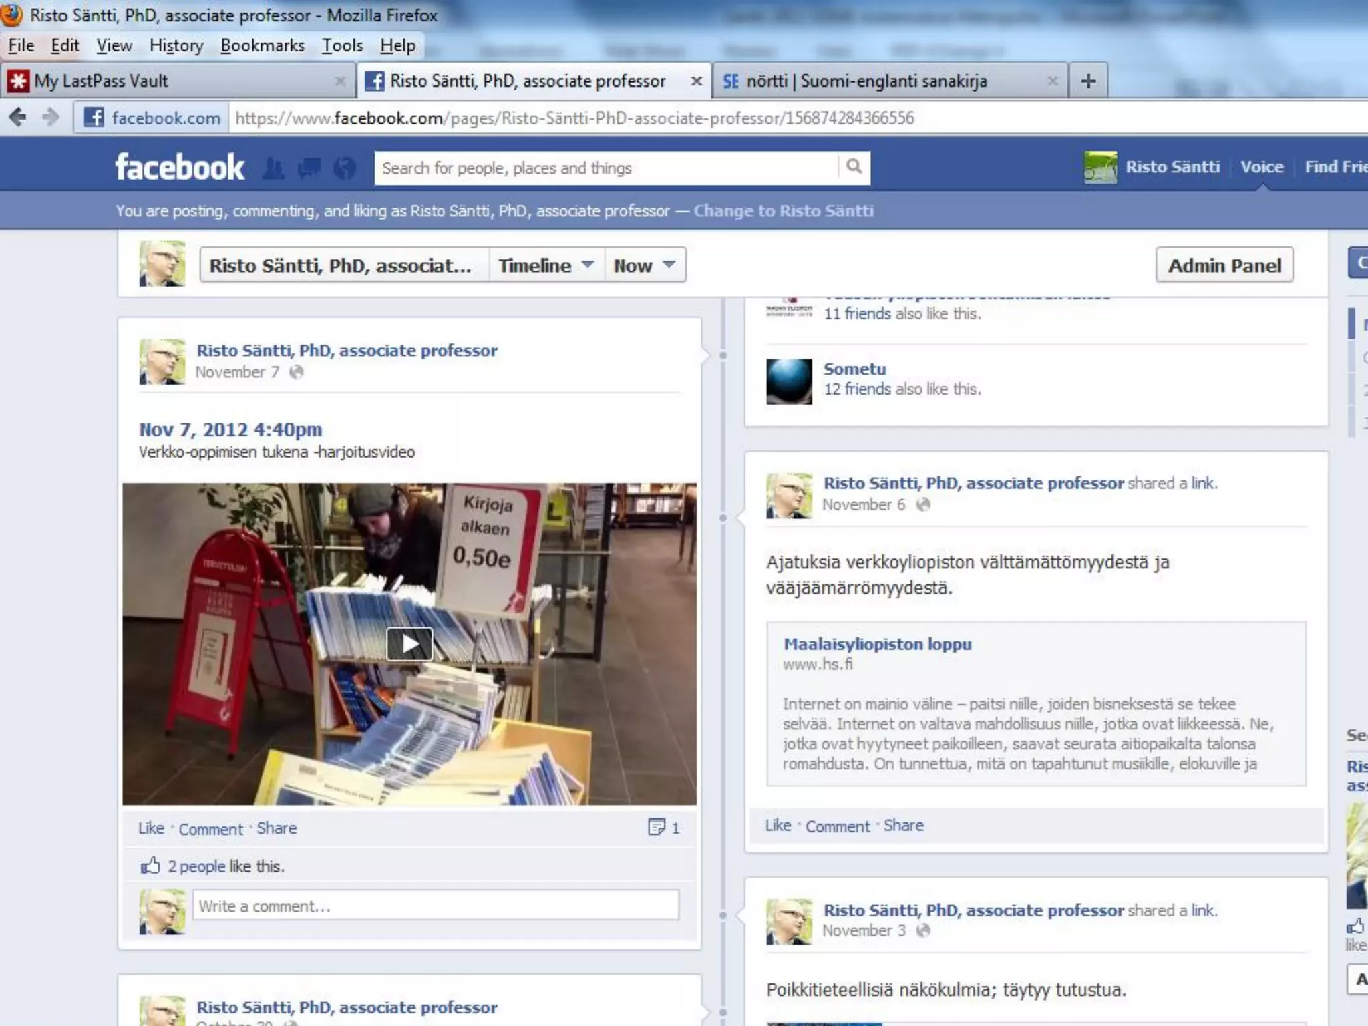1368x1026 pixels.
Task: Open the Voice menu in header
Action: pyautogui.click(x=1262, y=167)
